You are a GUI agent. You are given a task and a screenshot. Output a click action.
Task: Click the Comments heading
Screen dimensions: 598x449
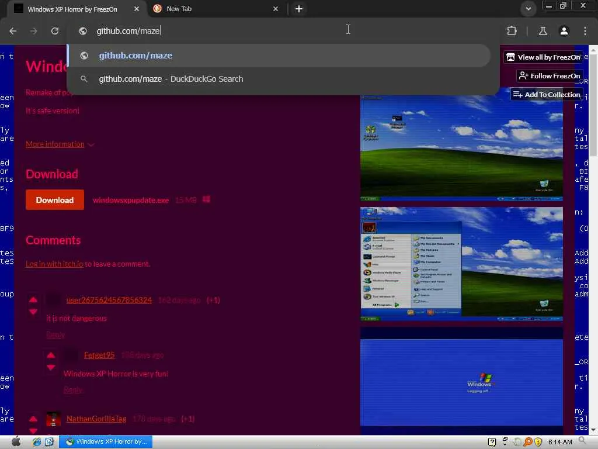[53, 240]
